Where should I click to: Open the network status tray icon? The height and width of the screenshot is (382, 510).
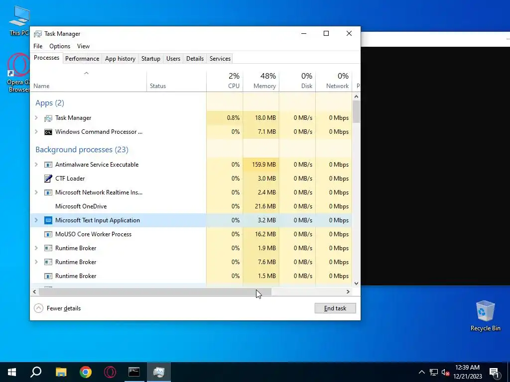(434, 372)
